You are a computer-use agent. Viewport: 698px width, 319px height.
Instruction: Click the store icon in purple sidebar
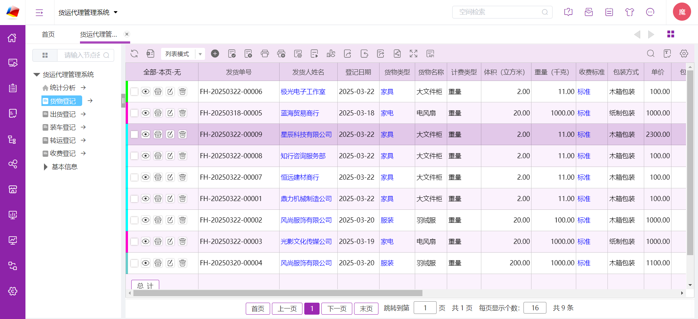(x=13, y=189)
